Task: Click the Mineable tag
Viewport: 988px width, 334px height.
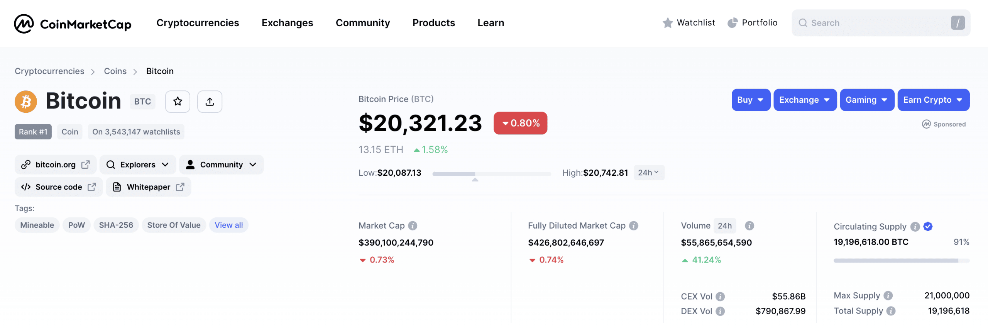Action: click(x=37, y=225)
